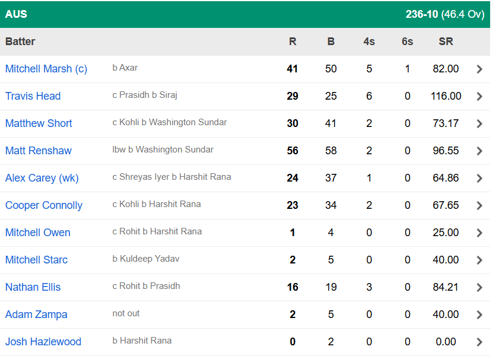The image size is (499, 356).
Task: Open Travis Head player link
Action: pos(33,96)
